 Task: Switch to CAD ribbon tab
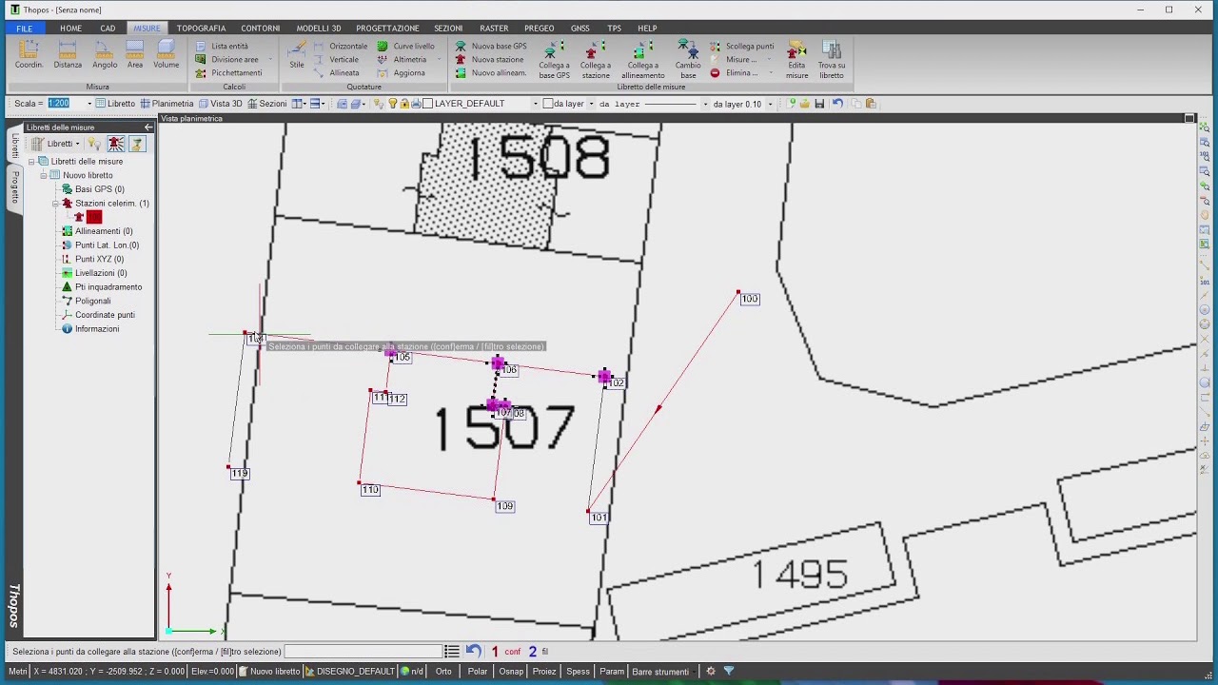point(108,29)
